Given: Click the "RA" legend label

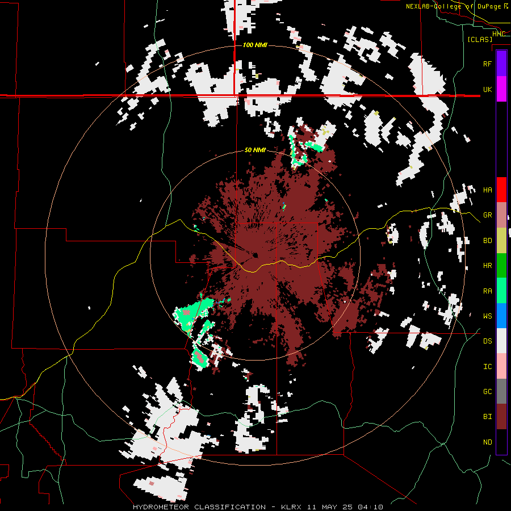Looking at the screenshot, I should [487, 291].
